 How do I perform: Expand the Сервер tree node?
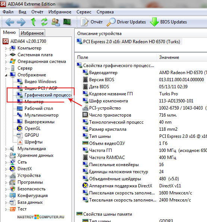click(x=6, y=69)
